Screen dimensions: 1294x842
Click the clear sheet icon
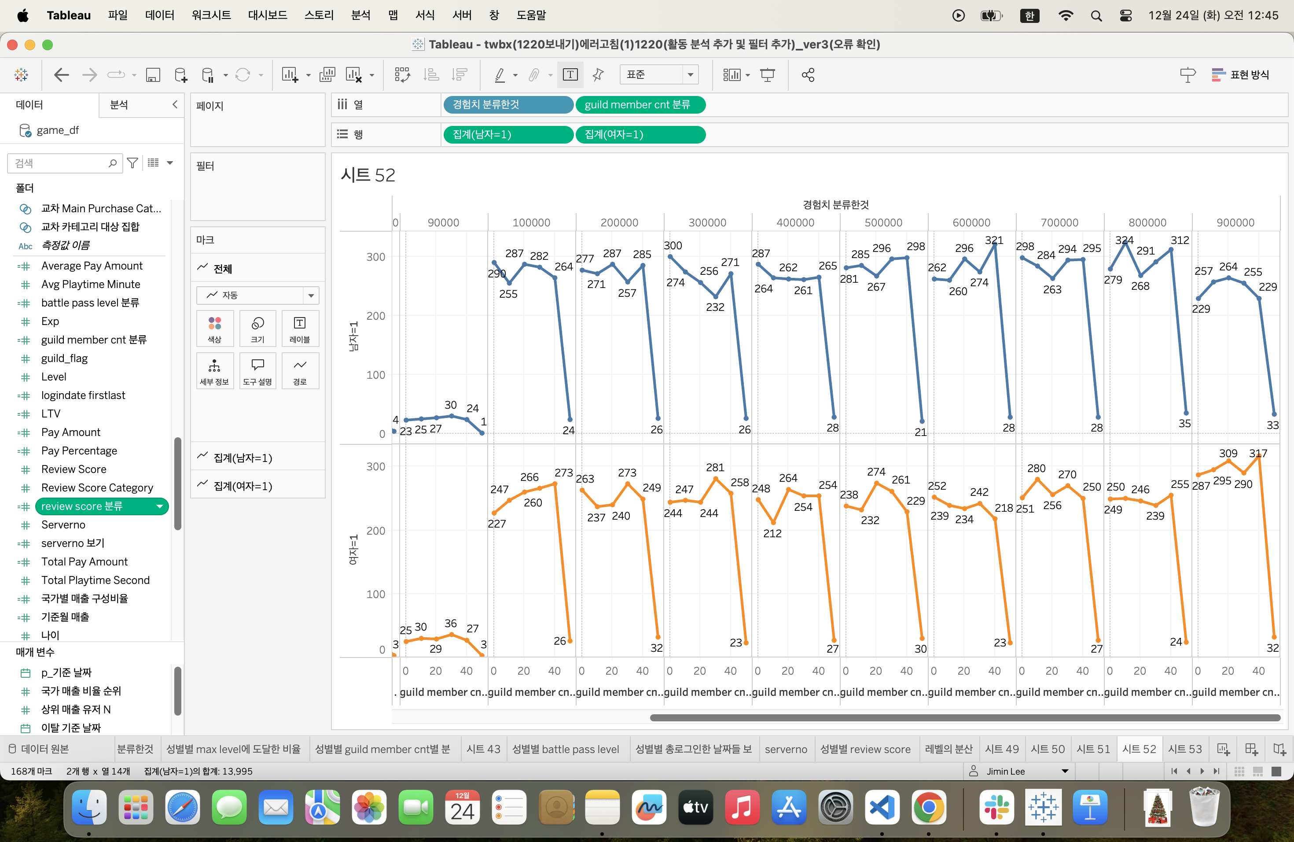pyautogui.click(x=353, y=74)
